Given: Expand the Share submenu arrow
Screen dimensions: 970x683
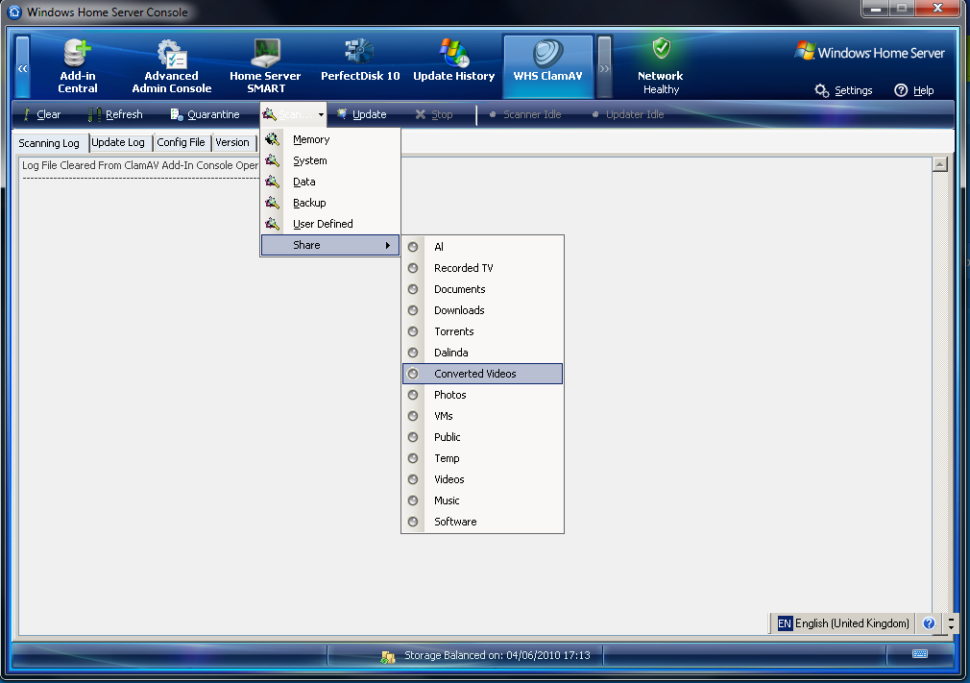Looking at the screenshot, I should [x=388, y=246].
